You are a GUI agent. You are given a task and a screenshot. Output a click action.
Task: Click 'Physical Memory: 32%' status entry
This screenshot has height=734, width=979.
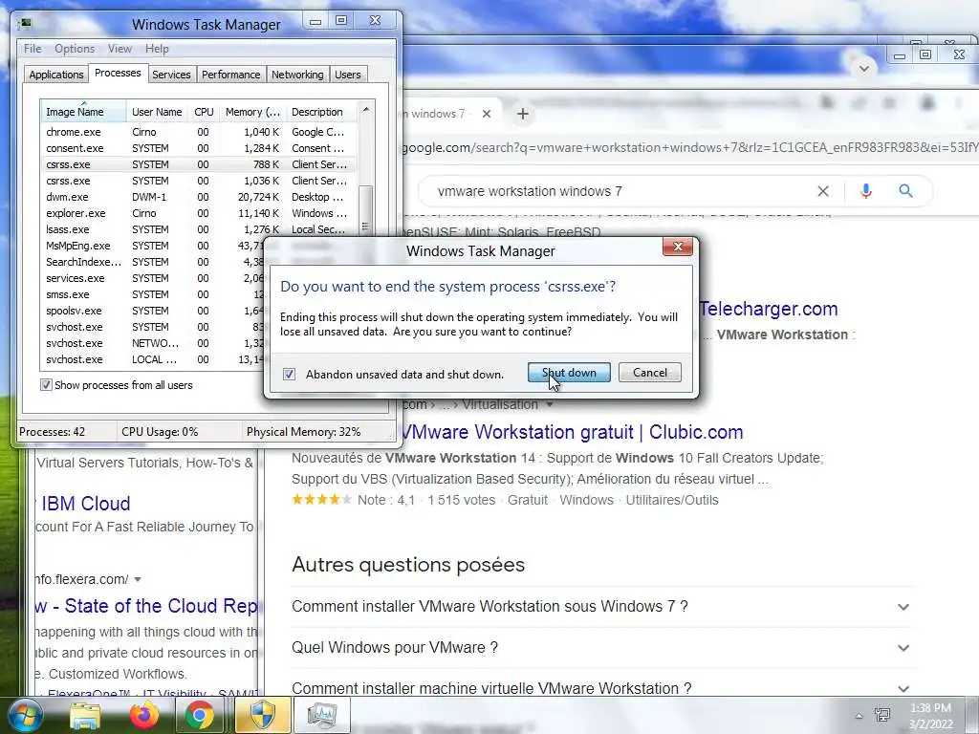click(303, 432)
